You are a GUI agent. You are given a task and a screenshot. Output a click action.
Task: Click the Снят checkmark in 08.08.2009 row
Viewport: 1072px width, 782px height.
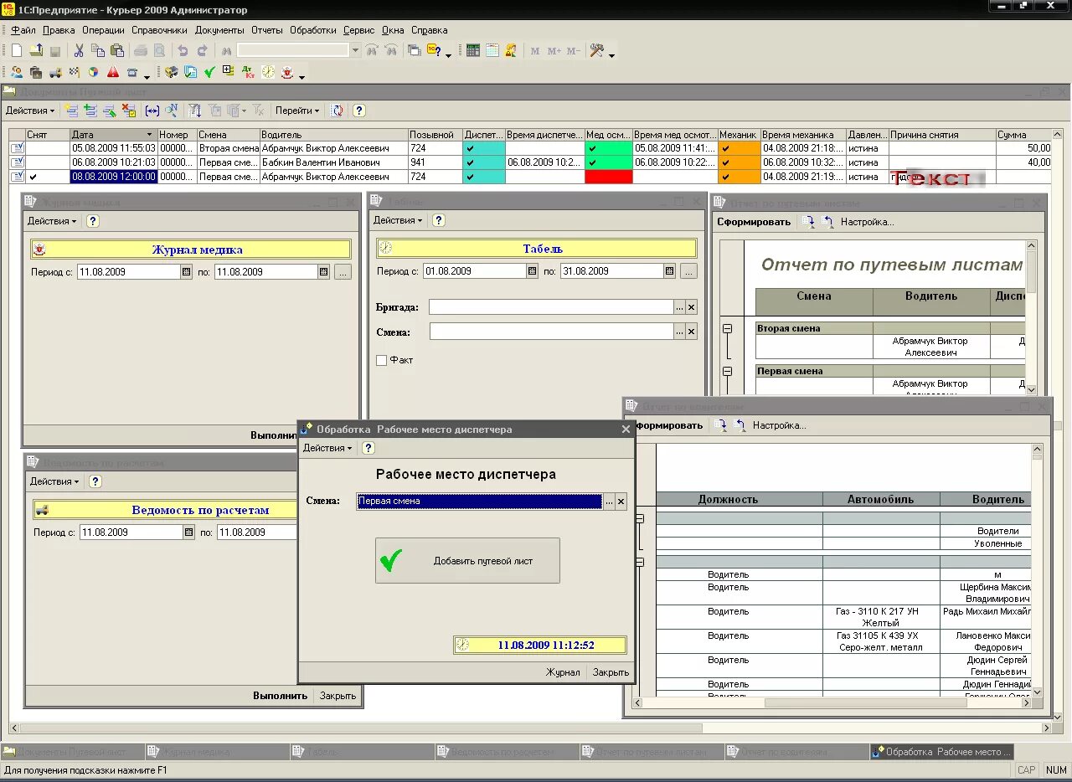[33, 177]
